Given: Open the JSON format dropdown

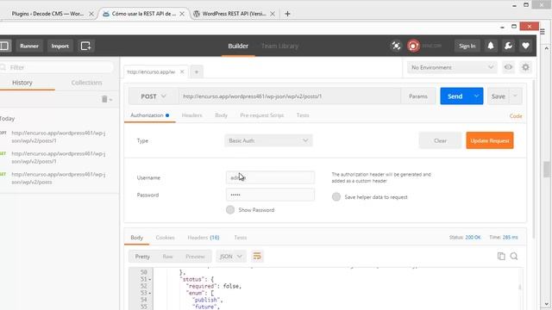Looking at the screenshot, I should point(230,257).
